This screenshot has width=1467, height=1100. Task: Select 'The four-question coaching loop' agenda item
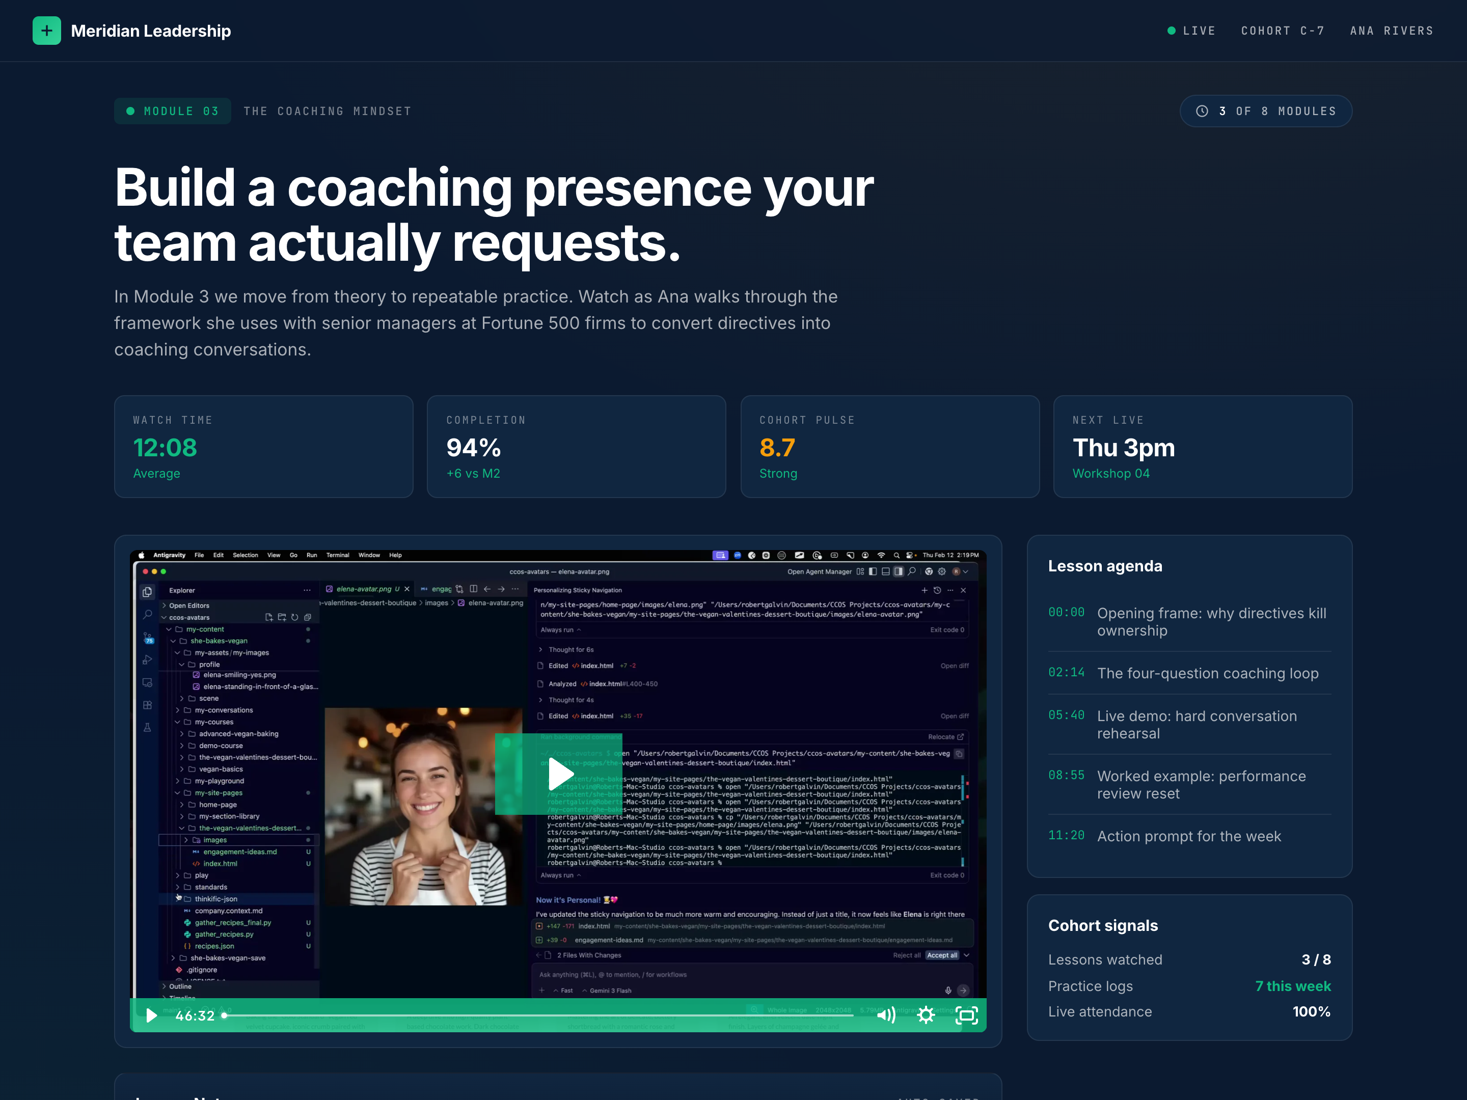1207,673
